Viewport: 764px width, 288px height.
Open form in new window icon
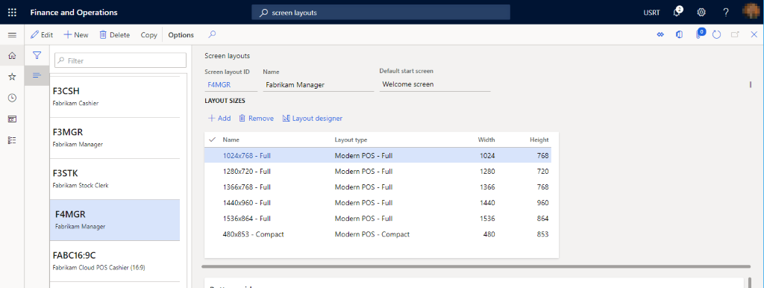pyautogui.click(x=735, y=34)
